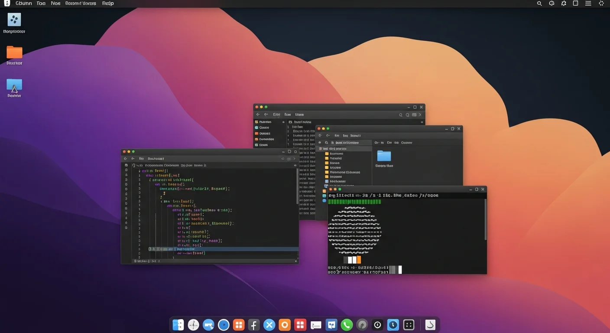The height and width of the screenshot is (333, 610).
Task: Expand the breadcrumb chevron in the editor toolbar
Action: coord(294,158)
